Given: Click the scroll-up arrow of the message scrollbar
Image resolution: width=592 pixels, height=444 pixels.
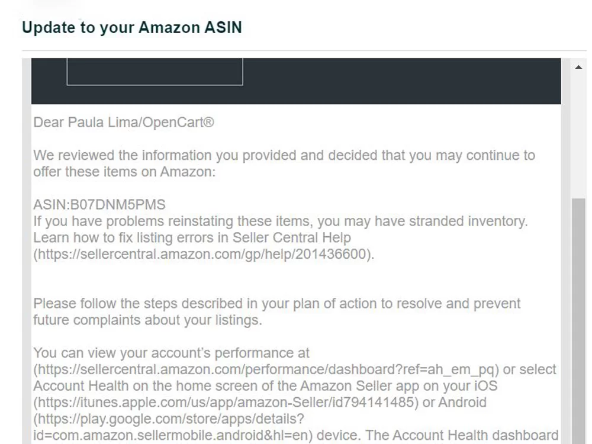Looking at the screenshot, I should point(578,67).
